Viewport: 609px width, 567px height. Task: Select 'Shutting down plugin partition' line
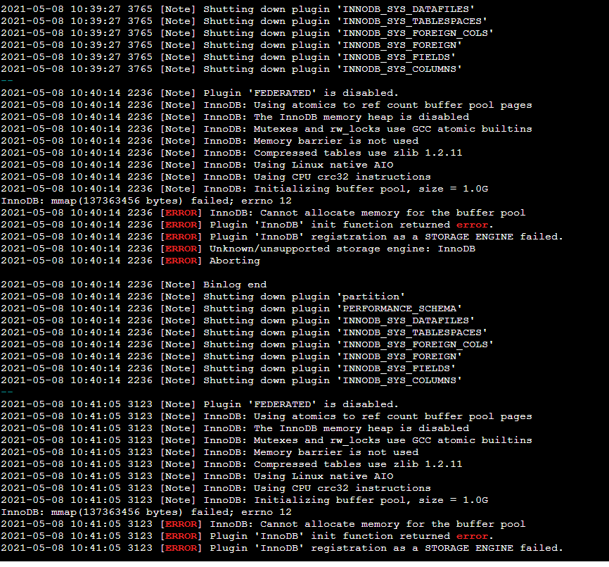(203, 297)
